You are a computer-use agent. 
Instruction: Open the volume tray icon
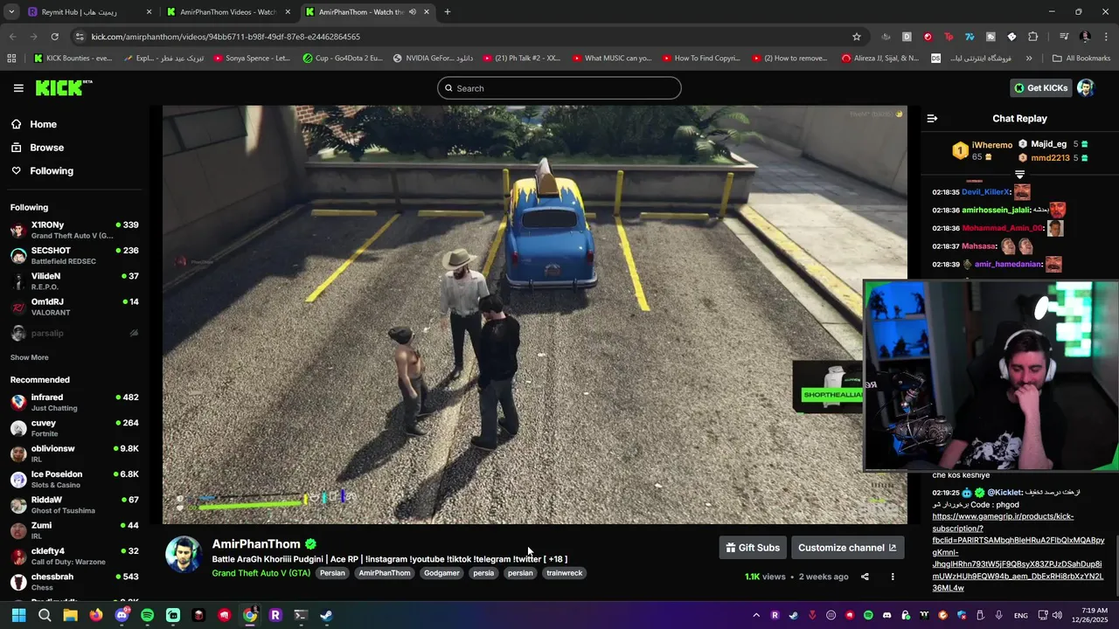[x=1057, y=615]
